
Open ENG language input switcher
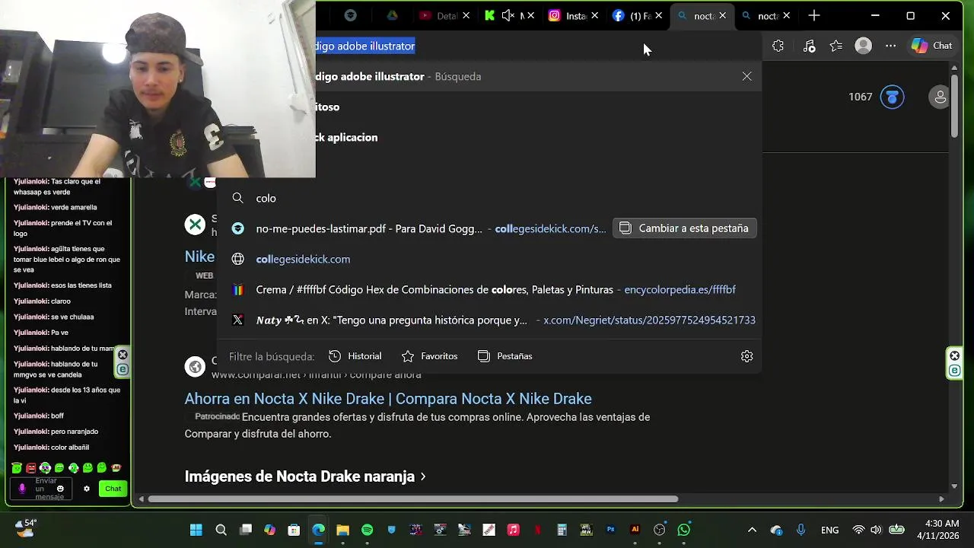(829, 530)
